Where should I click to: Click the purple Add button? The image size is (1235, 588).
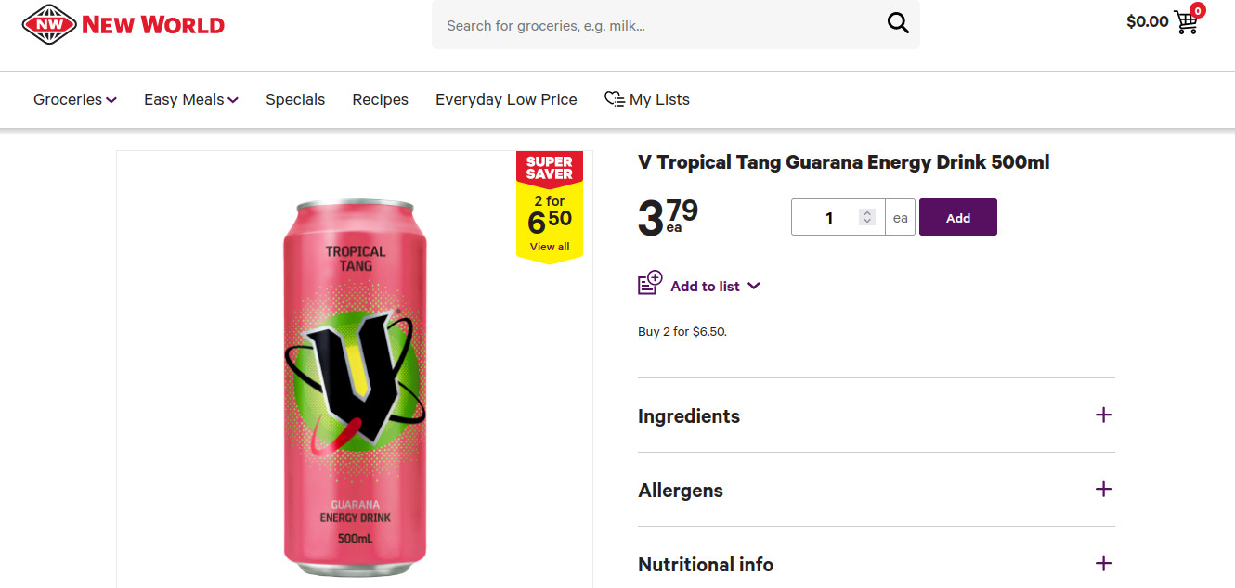(x=957, y=216)
